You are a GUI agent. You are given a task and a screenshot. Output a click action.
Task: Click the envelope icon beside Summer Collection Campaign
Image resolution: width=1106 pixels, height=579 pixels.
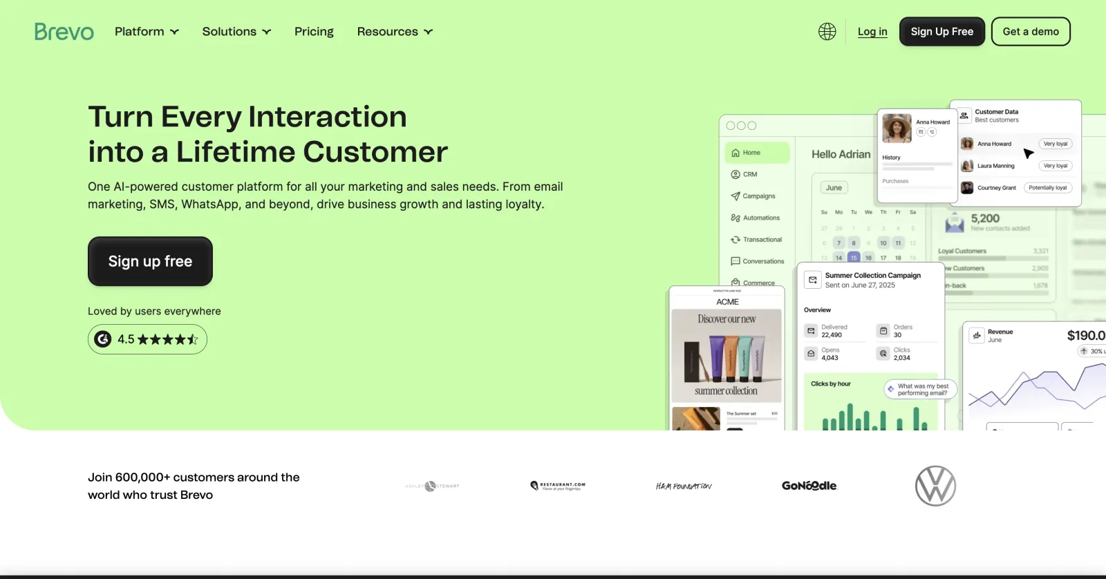click(x=813, y=280)
